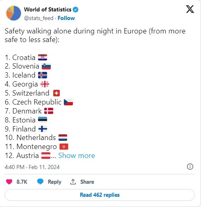Open the Read 462 replies button
201x207 pixels.
click(x=99, y=195)
